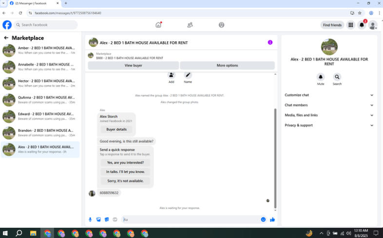Image resolution: width=383 pixels, height=238 pixels.
Task: Open Brandon's rental house conversation
Action: [40, 133]
